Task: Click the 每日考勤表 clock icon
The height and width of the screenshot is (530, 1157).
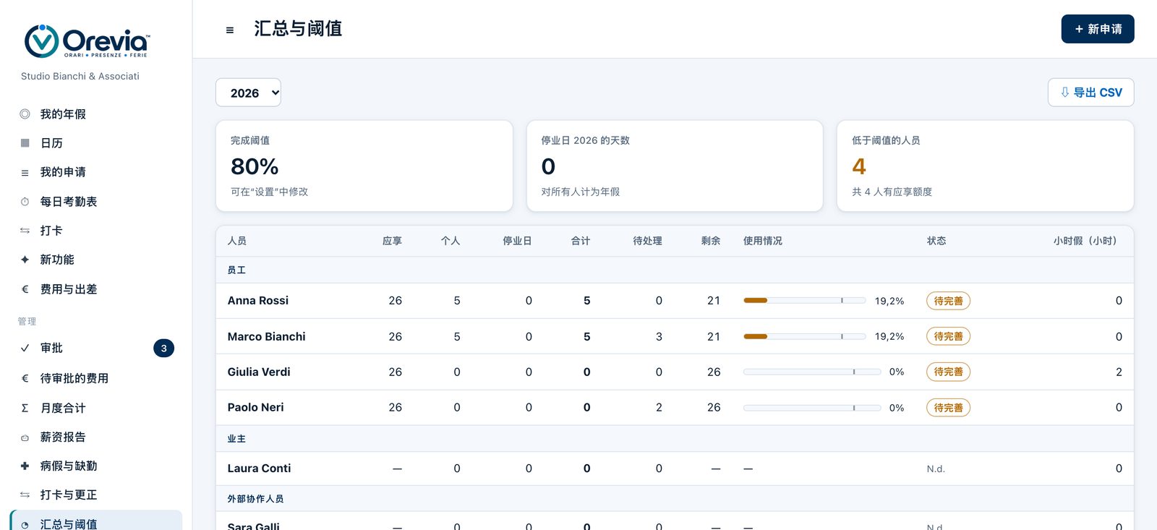Action: click(25, 202)
